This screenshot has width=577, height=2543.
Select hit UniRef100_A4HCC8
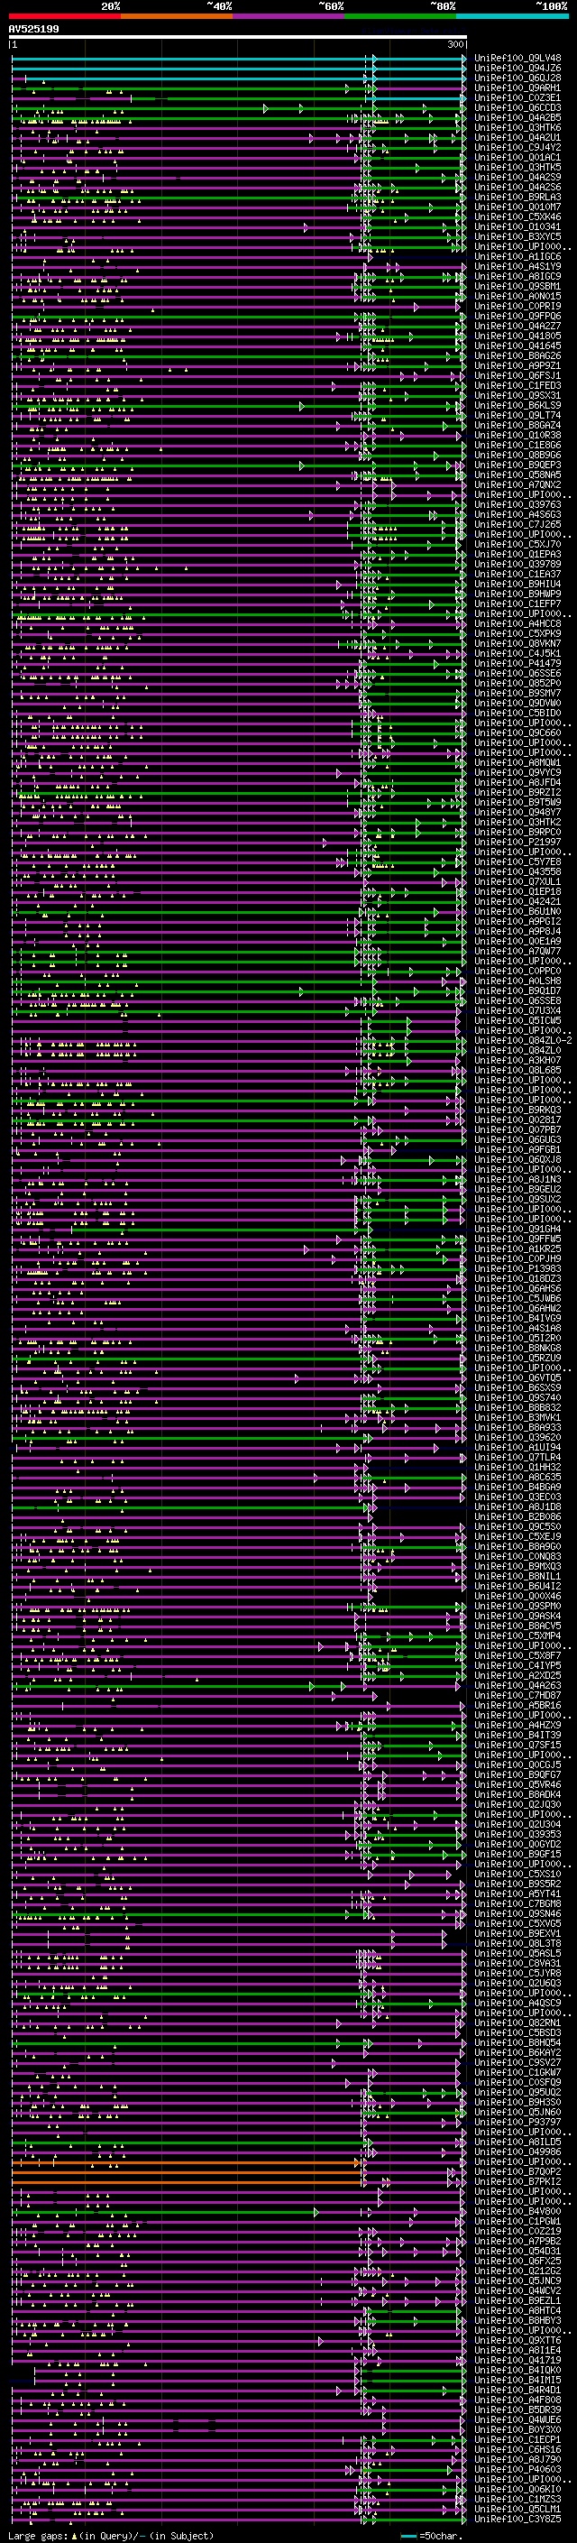(x=517, y=624)
